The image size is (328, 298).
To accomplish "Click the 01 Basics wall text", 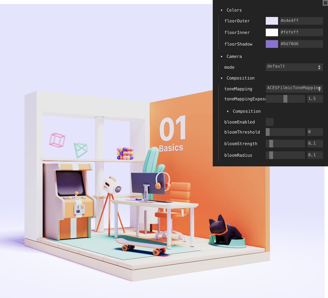I will point(172,134).
